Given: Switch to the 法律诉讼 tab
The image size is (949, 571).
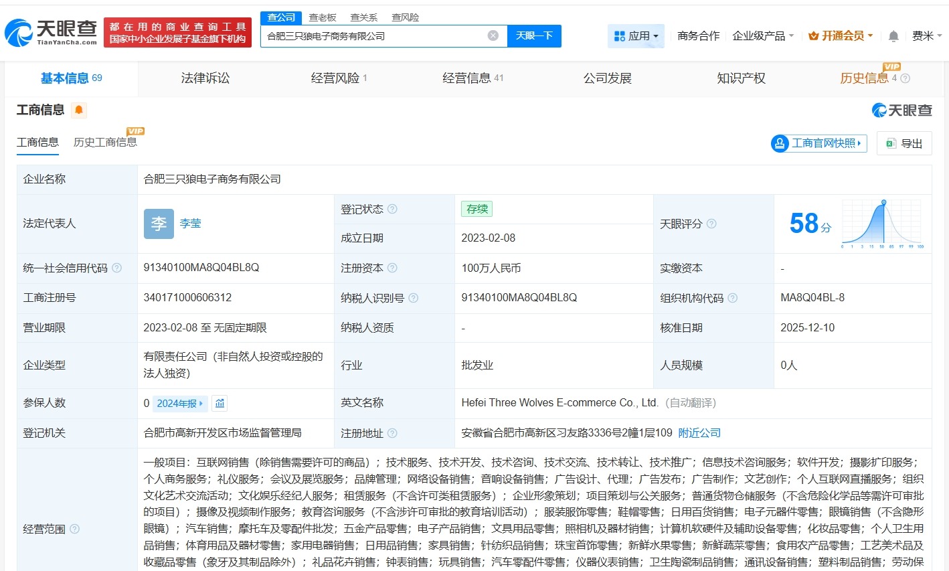Looking at the screenshot, I should point(205,78).
